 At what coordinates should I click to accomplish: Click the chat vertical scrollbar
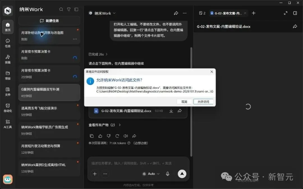(191, 102)
